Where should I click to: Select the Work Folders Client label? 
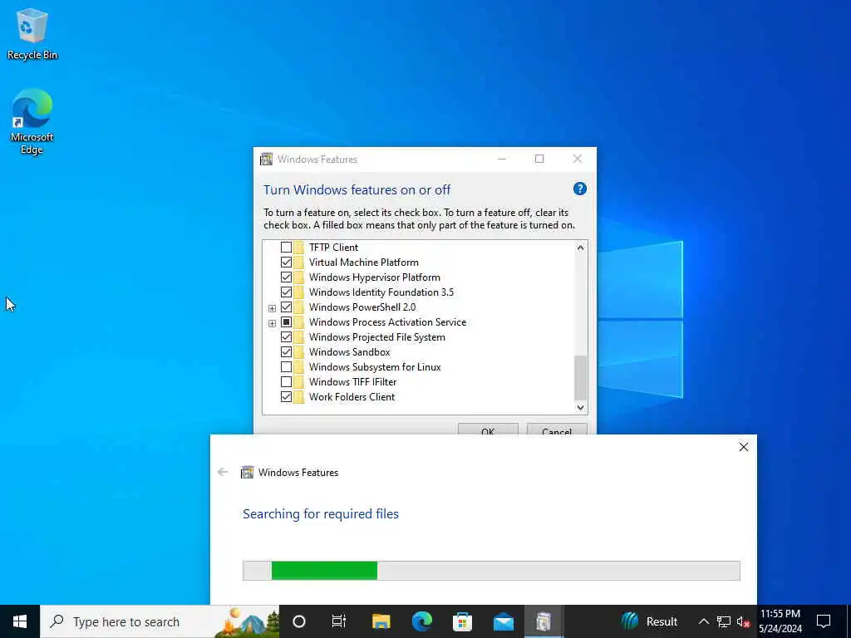pyautogui.click(x=352, y=396)
